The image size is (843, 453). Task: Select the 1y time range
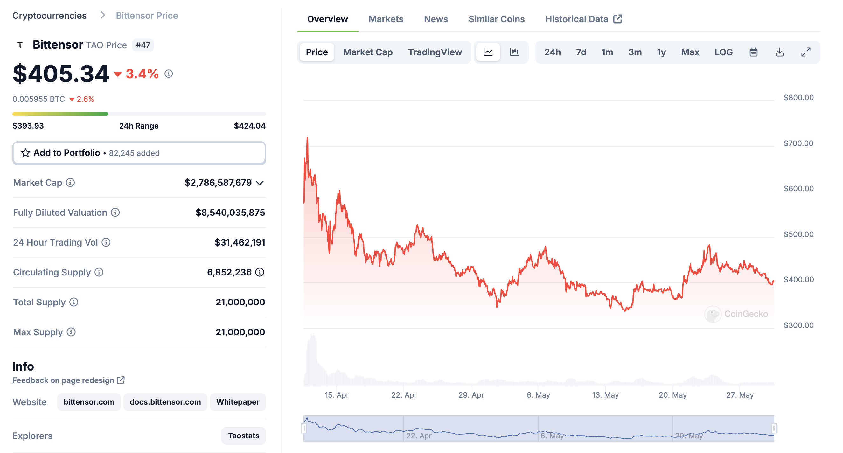click(661, 52)
